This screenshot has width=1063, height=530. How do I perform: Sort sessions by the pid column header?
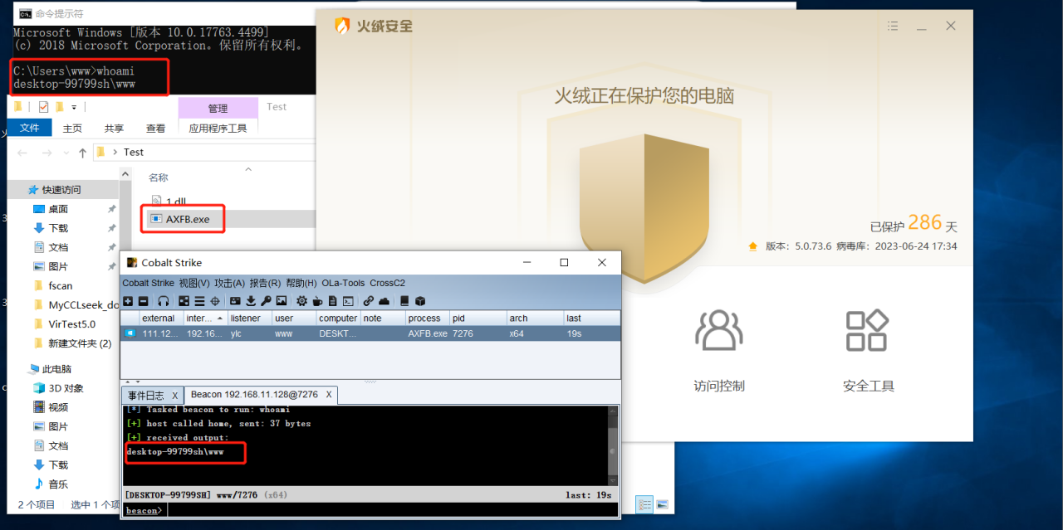click(x=478, y=318)
